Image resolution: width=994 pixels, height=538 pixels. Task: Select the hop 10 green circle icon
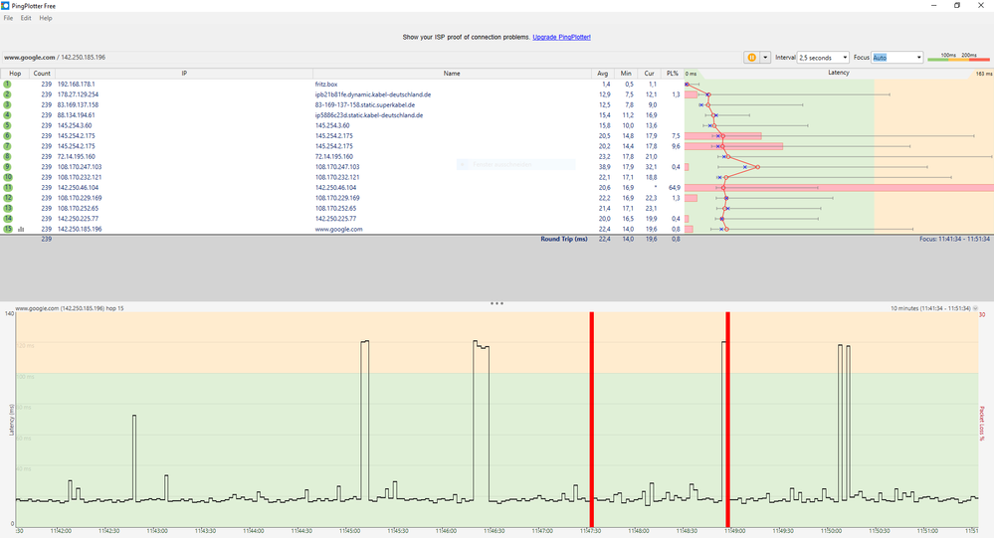(x=8, y=177)
